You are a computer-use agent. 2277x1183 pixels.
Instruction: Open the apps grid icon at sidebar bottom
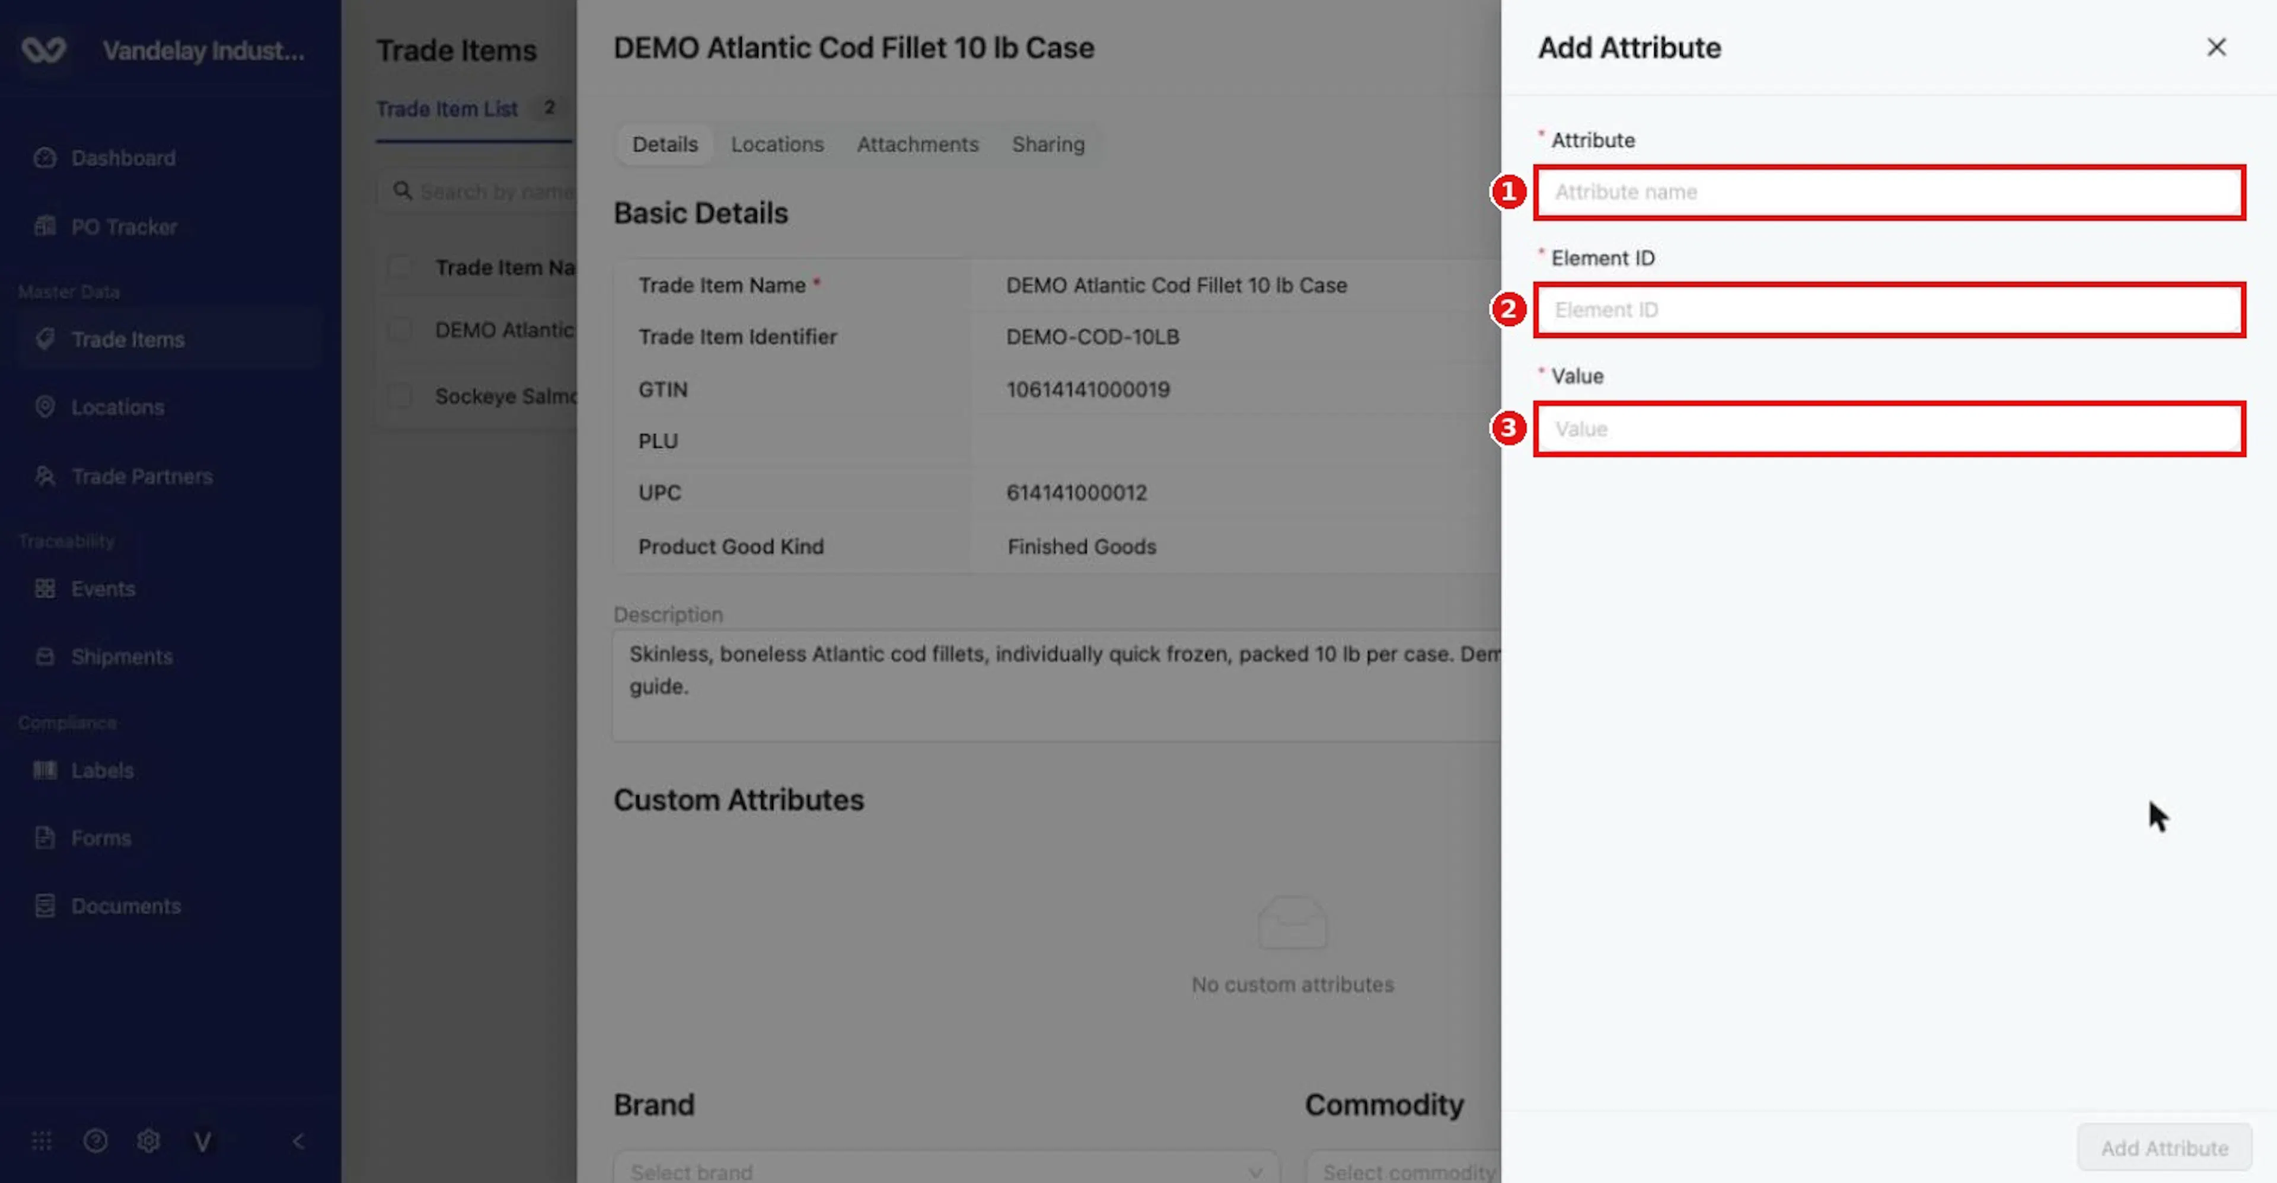(42, 1142)
